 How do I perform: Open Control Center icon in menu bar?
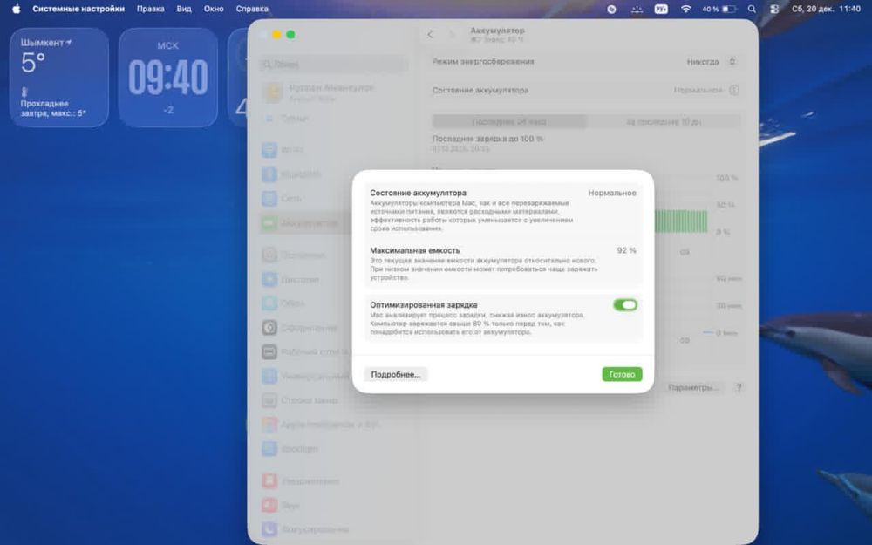coord(774,9)
